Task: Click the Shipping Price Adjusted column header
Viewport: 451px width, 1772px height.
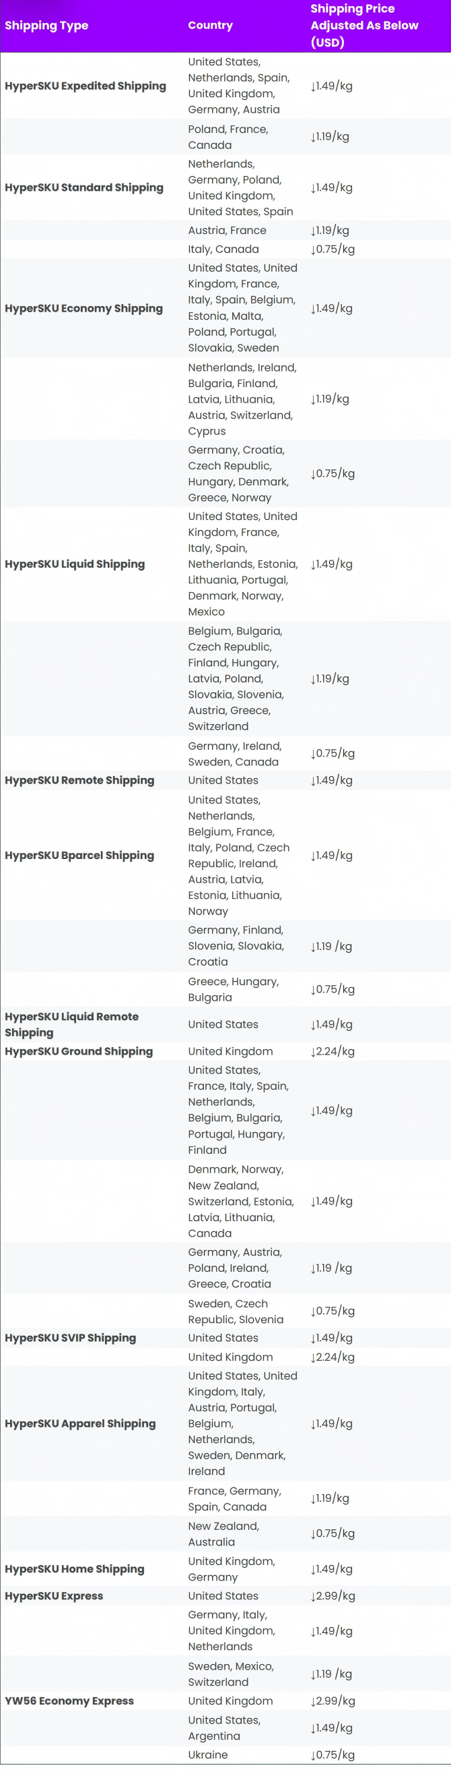Action: click(x=363, y=26)
